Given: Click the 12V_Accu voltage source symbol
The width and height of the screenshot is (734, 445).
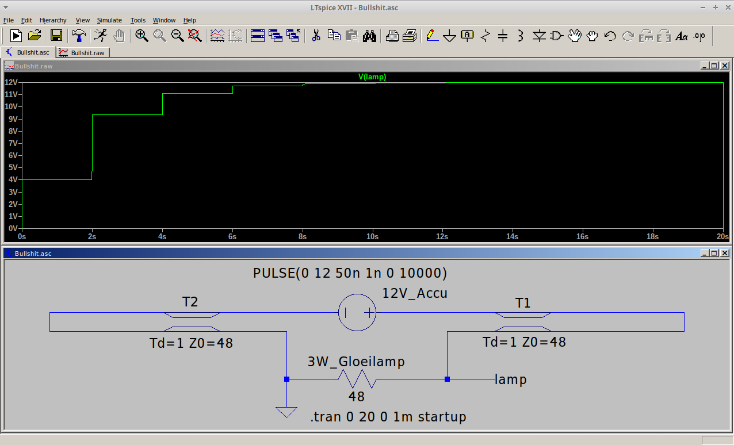Looking at the screenshot, I should pos(357,313).
